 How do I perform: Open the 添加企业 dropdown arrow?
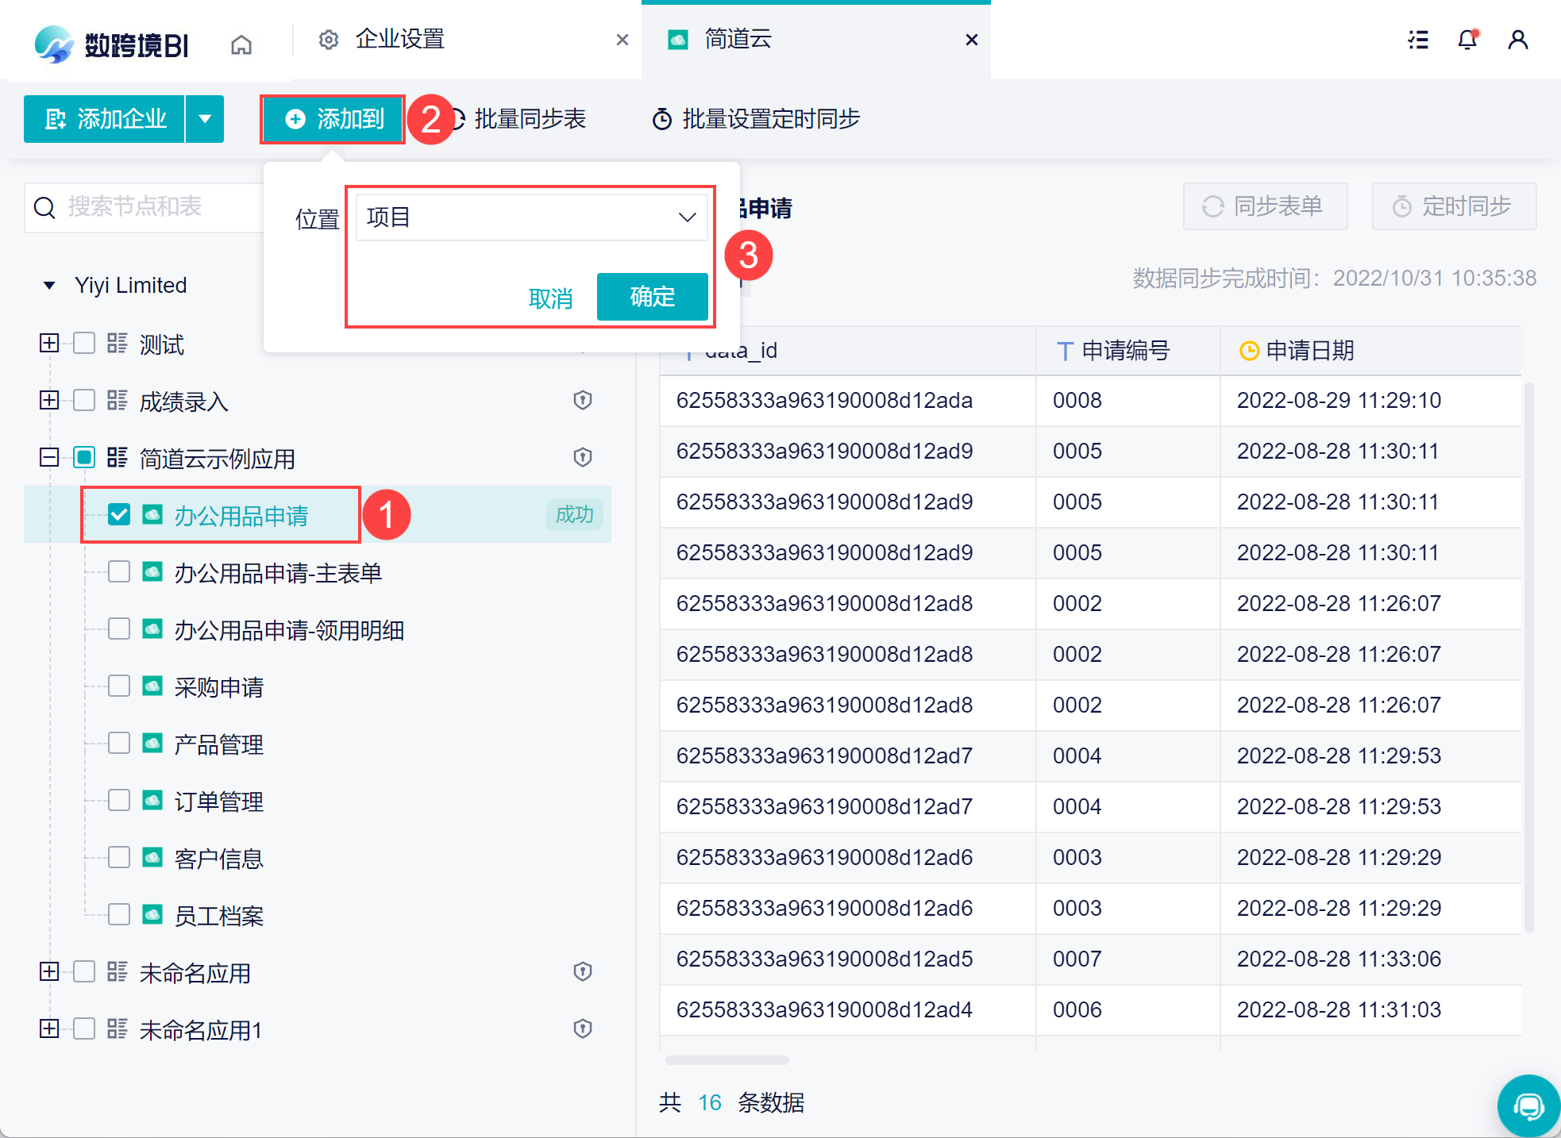[x=205, y=119]
